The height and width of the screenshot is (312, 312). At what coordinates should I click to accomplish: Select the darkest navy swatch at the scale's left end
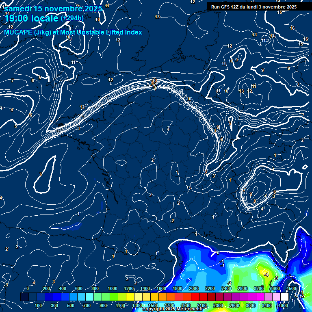[x=24, y=297]
